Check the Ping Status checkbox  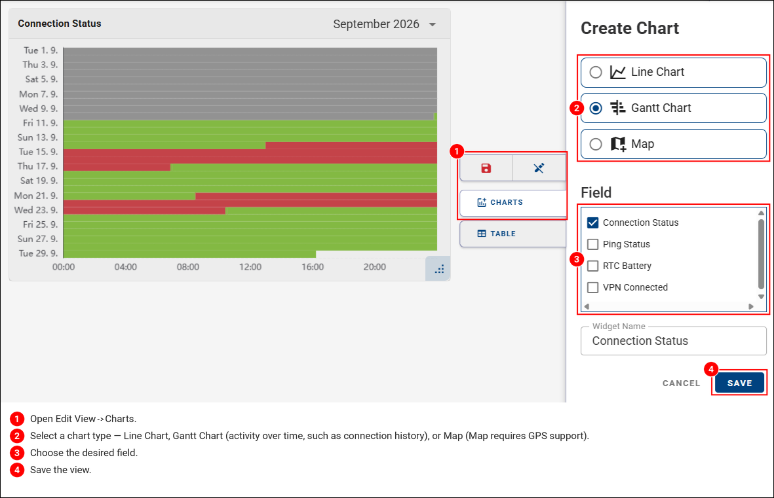(593, 245)
